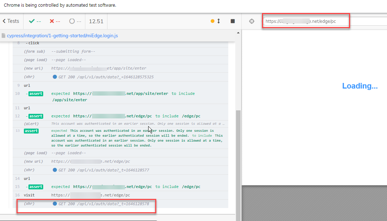
Task: Select the xhr GET auth/data 1646128578 row
Action: click(x=120, y=204)
